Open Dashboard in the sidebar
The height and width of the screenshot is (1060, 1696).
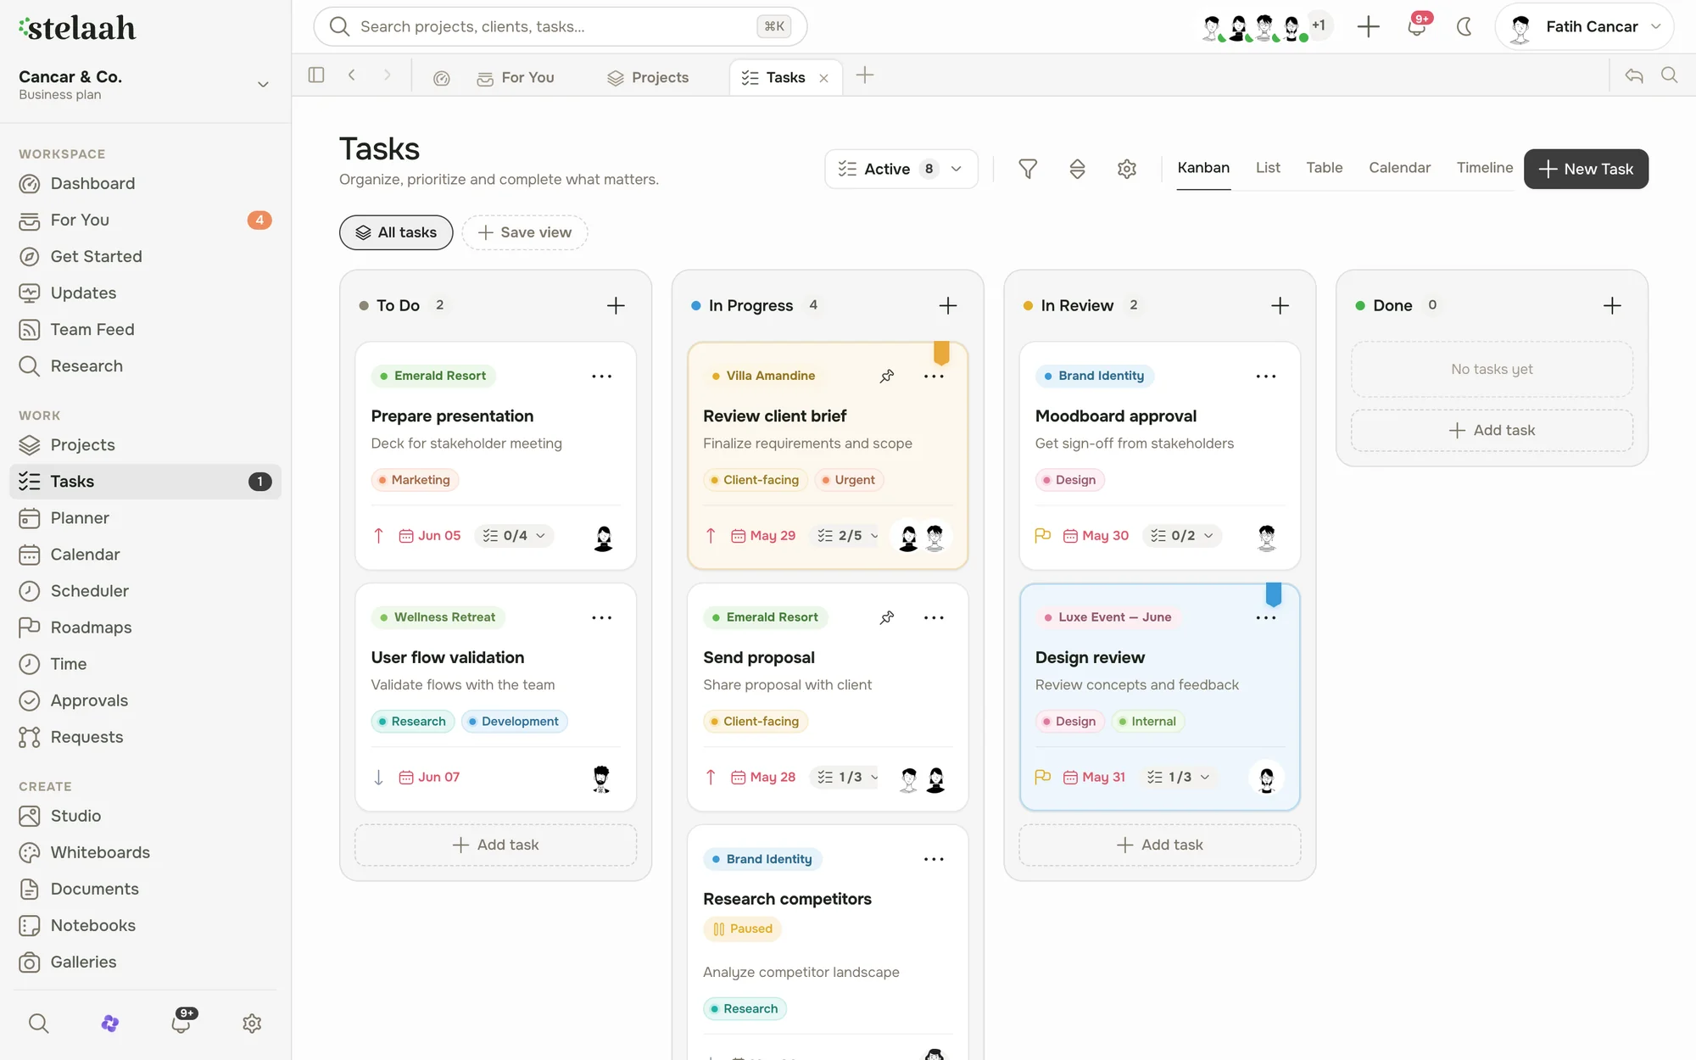pyautogui.click(x=145, y=183)
